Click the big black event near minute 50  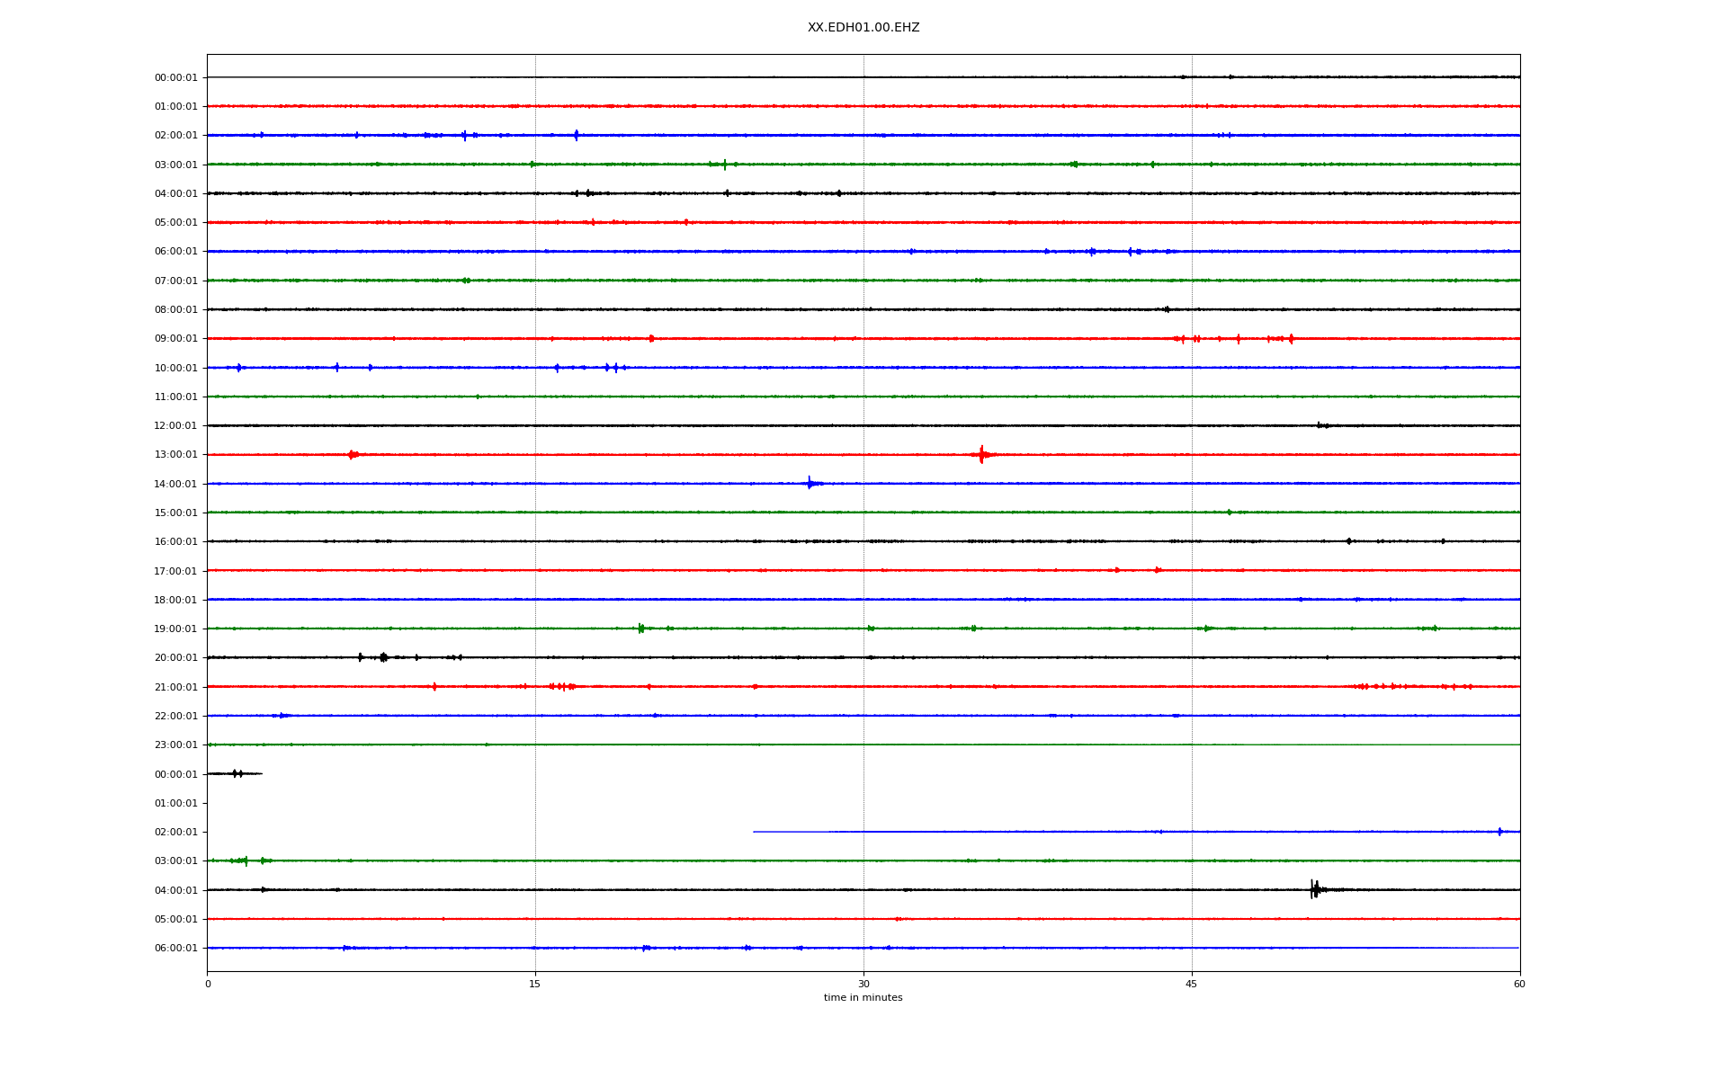click(x=1314, y=889)
